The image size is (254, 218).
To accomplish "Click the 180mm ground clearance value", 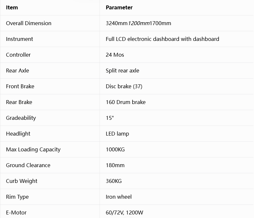I will pyautogui.click(x=115, y=166).
